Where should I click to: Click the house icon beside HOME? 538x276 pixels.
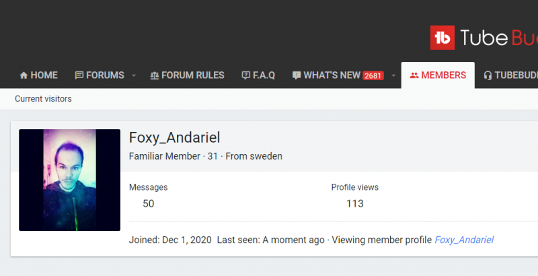pyautogui.click(x=24, y=75)
